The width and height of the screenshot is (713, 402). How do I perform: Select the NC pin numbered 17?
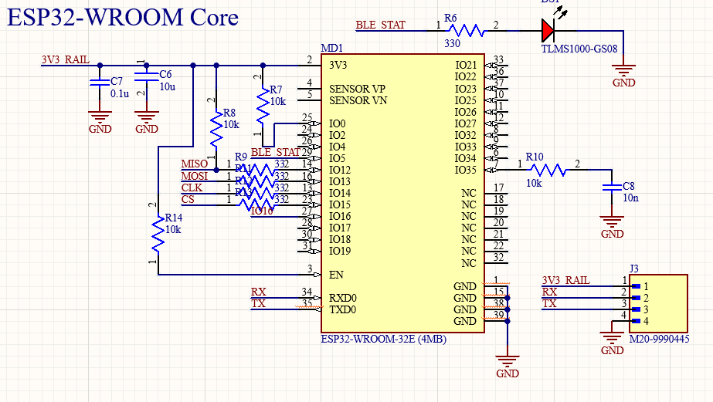point(496,193)
